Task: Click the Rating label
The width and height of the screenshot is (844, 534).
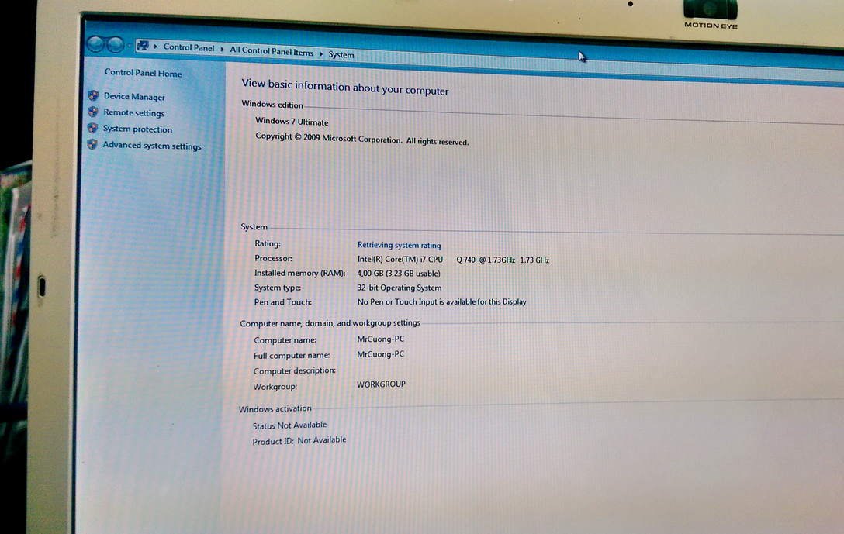Action: tap(268, 243)
